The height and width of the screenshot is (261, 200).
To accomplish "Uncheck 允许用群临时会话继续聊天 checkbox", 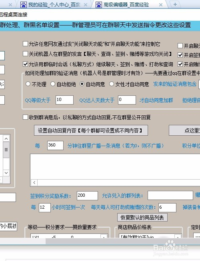I will (x=25, y=64).
